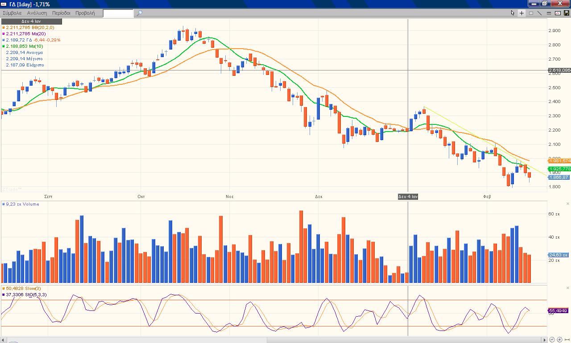Viewport: 571px width, 343px height.
Task: Click the Ελάχιστο value row
Action: [x=25, y=65]
